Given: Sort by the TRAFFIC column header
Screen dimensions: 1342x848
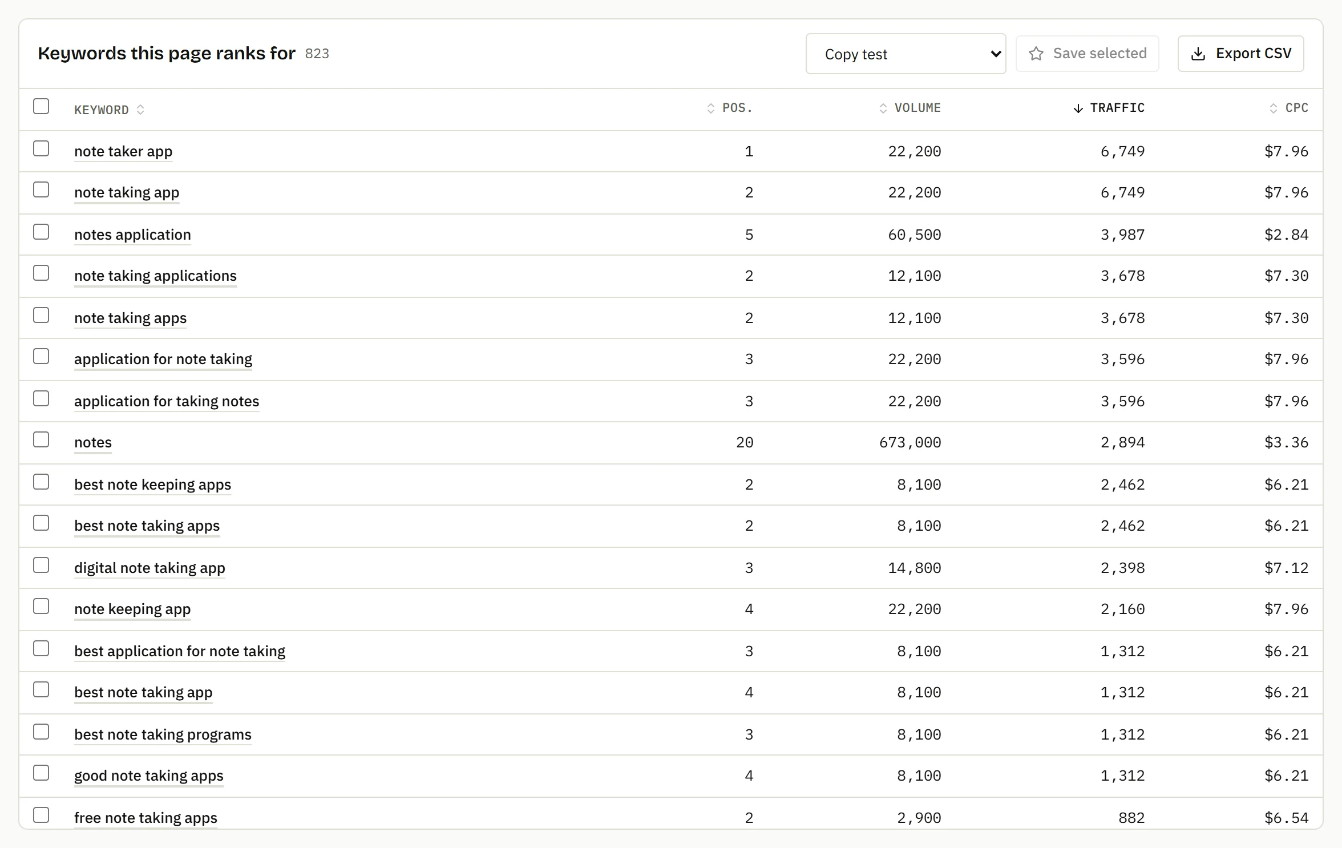Looking at the screenshot, I should [1109, 108].
